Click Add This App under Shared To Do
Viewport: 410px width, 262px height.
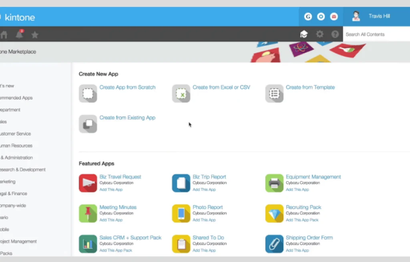[204, 250]
